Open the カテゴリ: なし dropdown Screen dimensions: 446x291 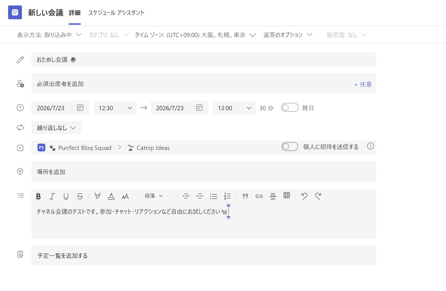tap(108, 35)
